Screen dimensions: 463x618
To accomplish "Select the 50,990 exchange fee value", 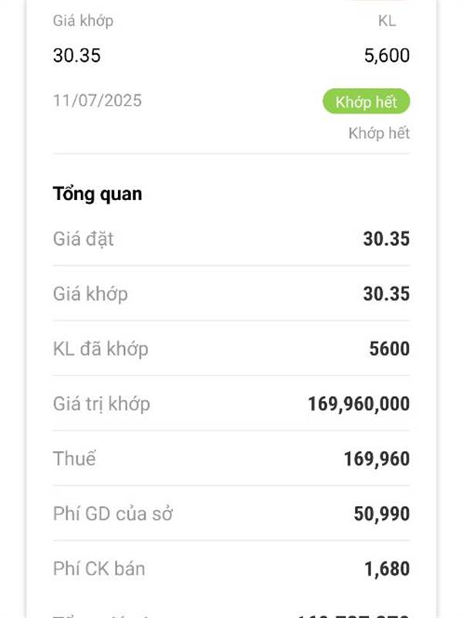I will tap(381, 514).
